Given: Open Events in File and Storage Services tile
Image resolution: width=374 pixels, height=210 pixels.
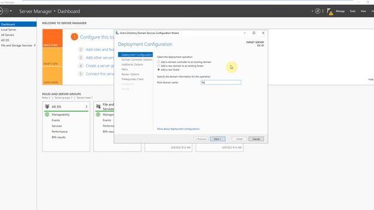Looking at the screenshot, I should point(107,120).
